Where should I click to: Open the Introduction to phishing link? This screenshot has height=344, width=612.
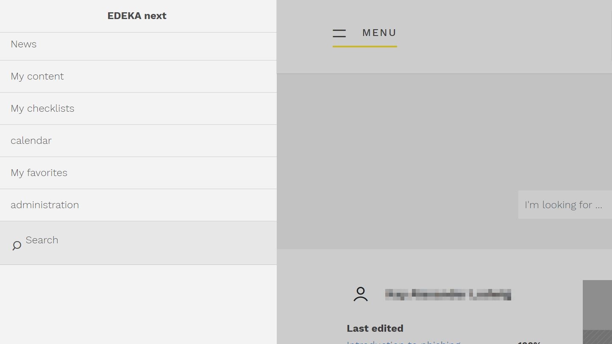pos(403,342)
